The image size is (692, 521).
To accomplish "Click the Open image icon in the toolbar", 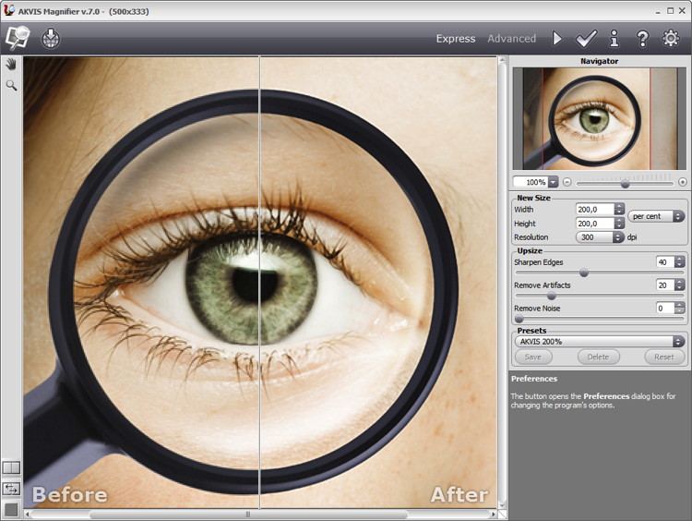I will [x=18, y=38].
